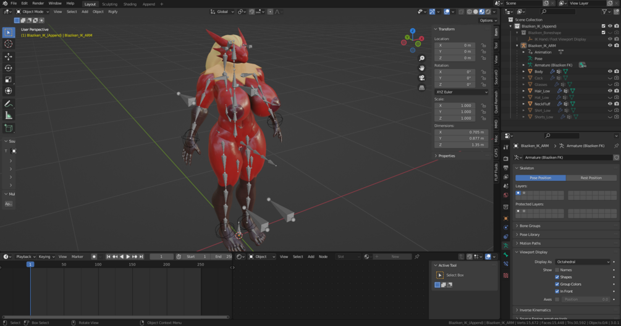Screen dimensions: 621x326
Task: Switch to Sculpting workspace tab
Action: click(110, 4)
